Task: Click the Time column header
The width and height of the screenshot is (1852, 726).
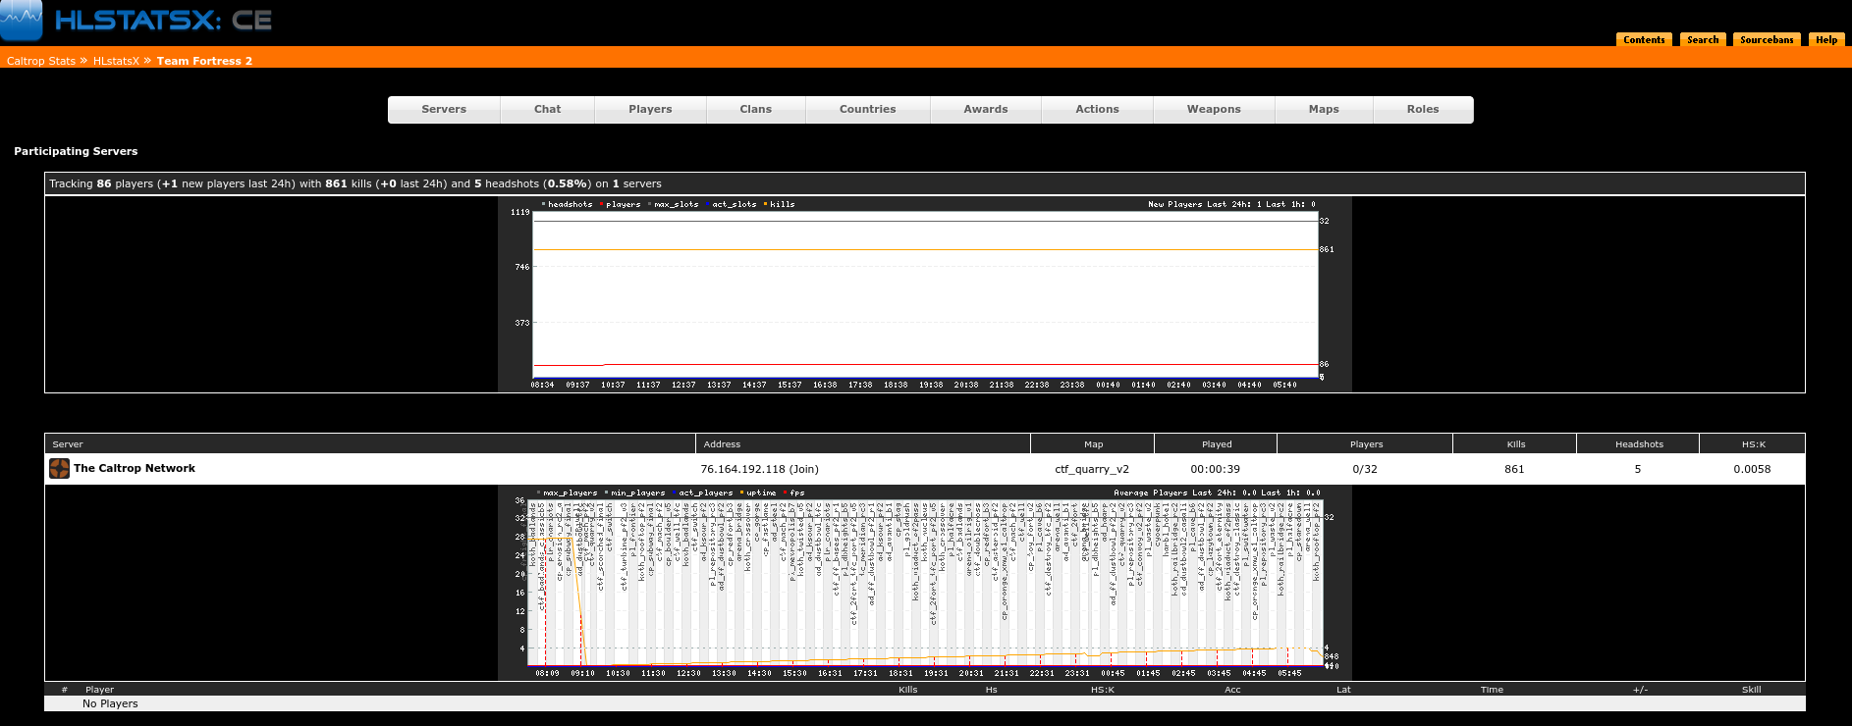Action: [x=1492, y=690]
